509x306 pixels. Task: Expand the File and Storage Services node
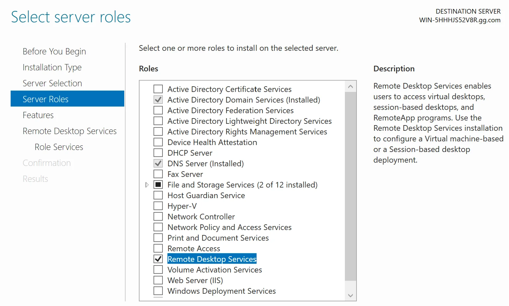147,185
